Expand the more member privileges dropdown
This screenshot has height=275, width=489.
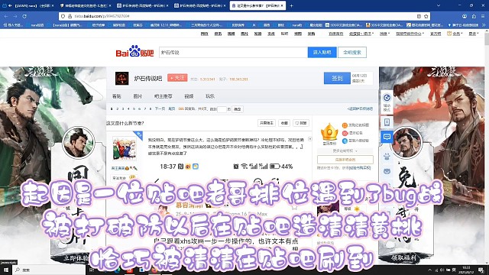[x=345, y=151]
